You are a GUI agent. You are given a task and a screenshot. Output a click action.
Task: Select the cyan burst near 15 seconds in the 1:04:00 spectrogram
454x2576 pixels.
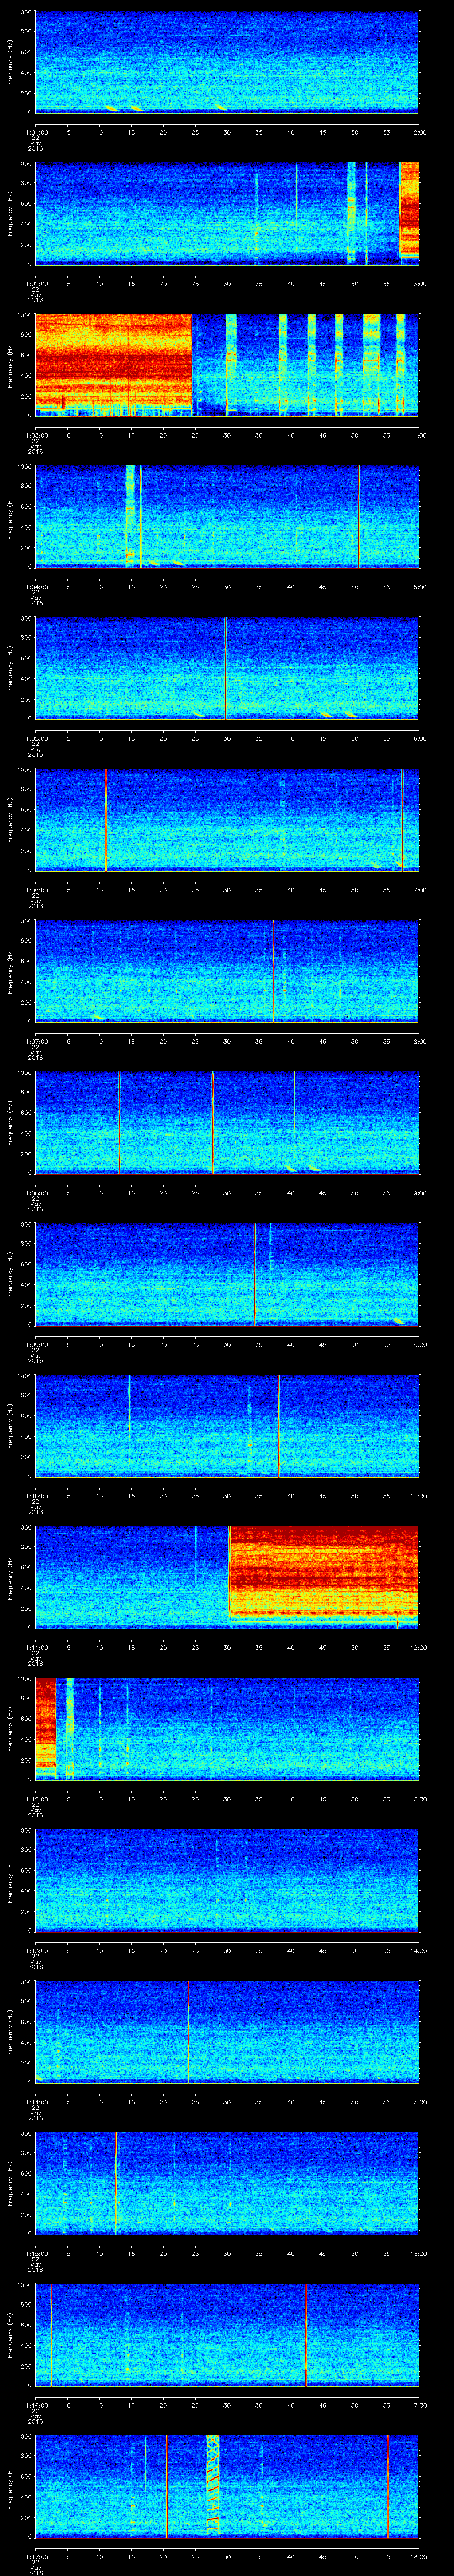pyautogui.click(x=130, y=515)
